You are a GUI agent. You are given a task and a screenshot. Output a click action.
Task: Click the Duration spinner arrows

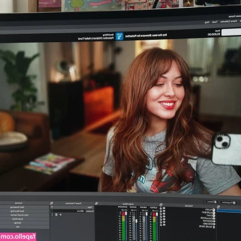click(x=52, y=211)
